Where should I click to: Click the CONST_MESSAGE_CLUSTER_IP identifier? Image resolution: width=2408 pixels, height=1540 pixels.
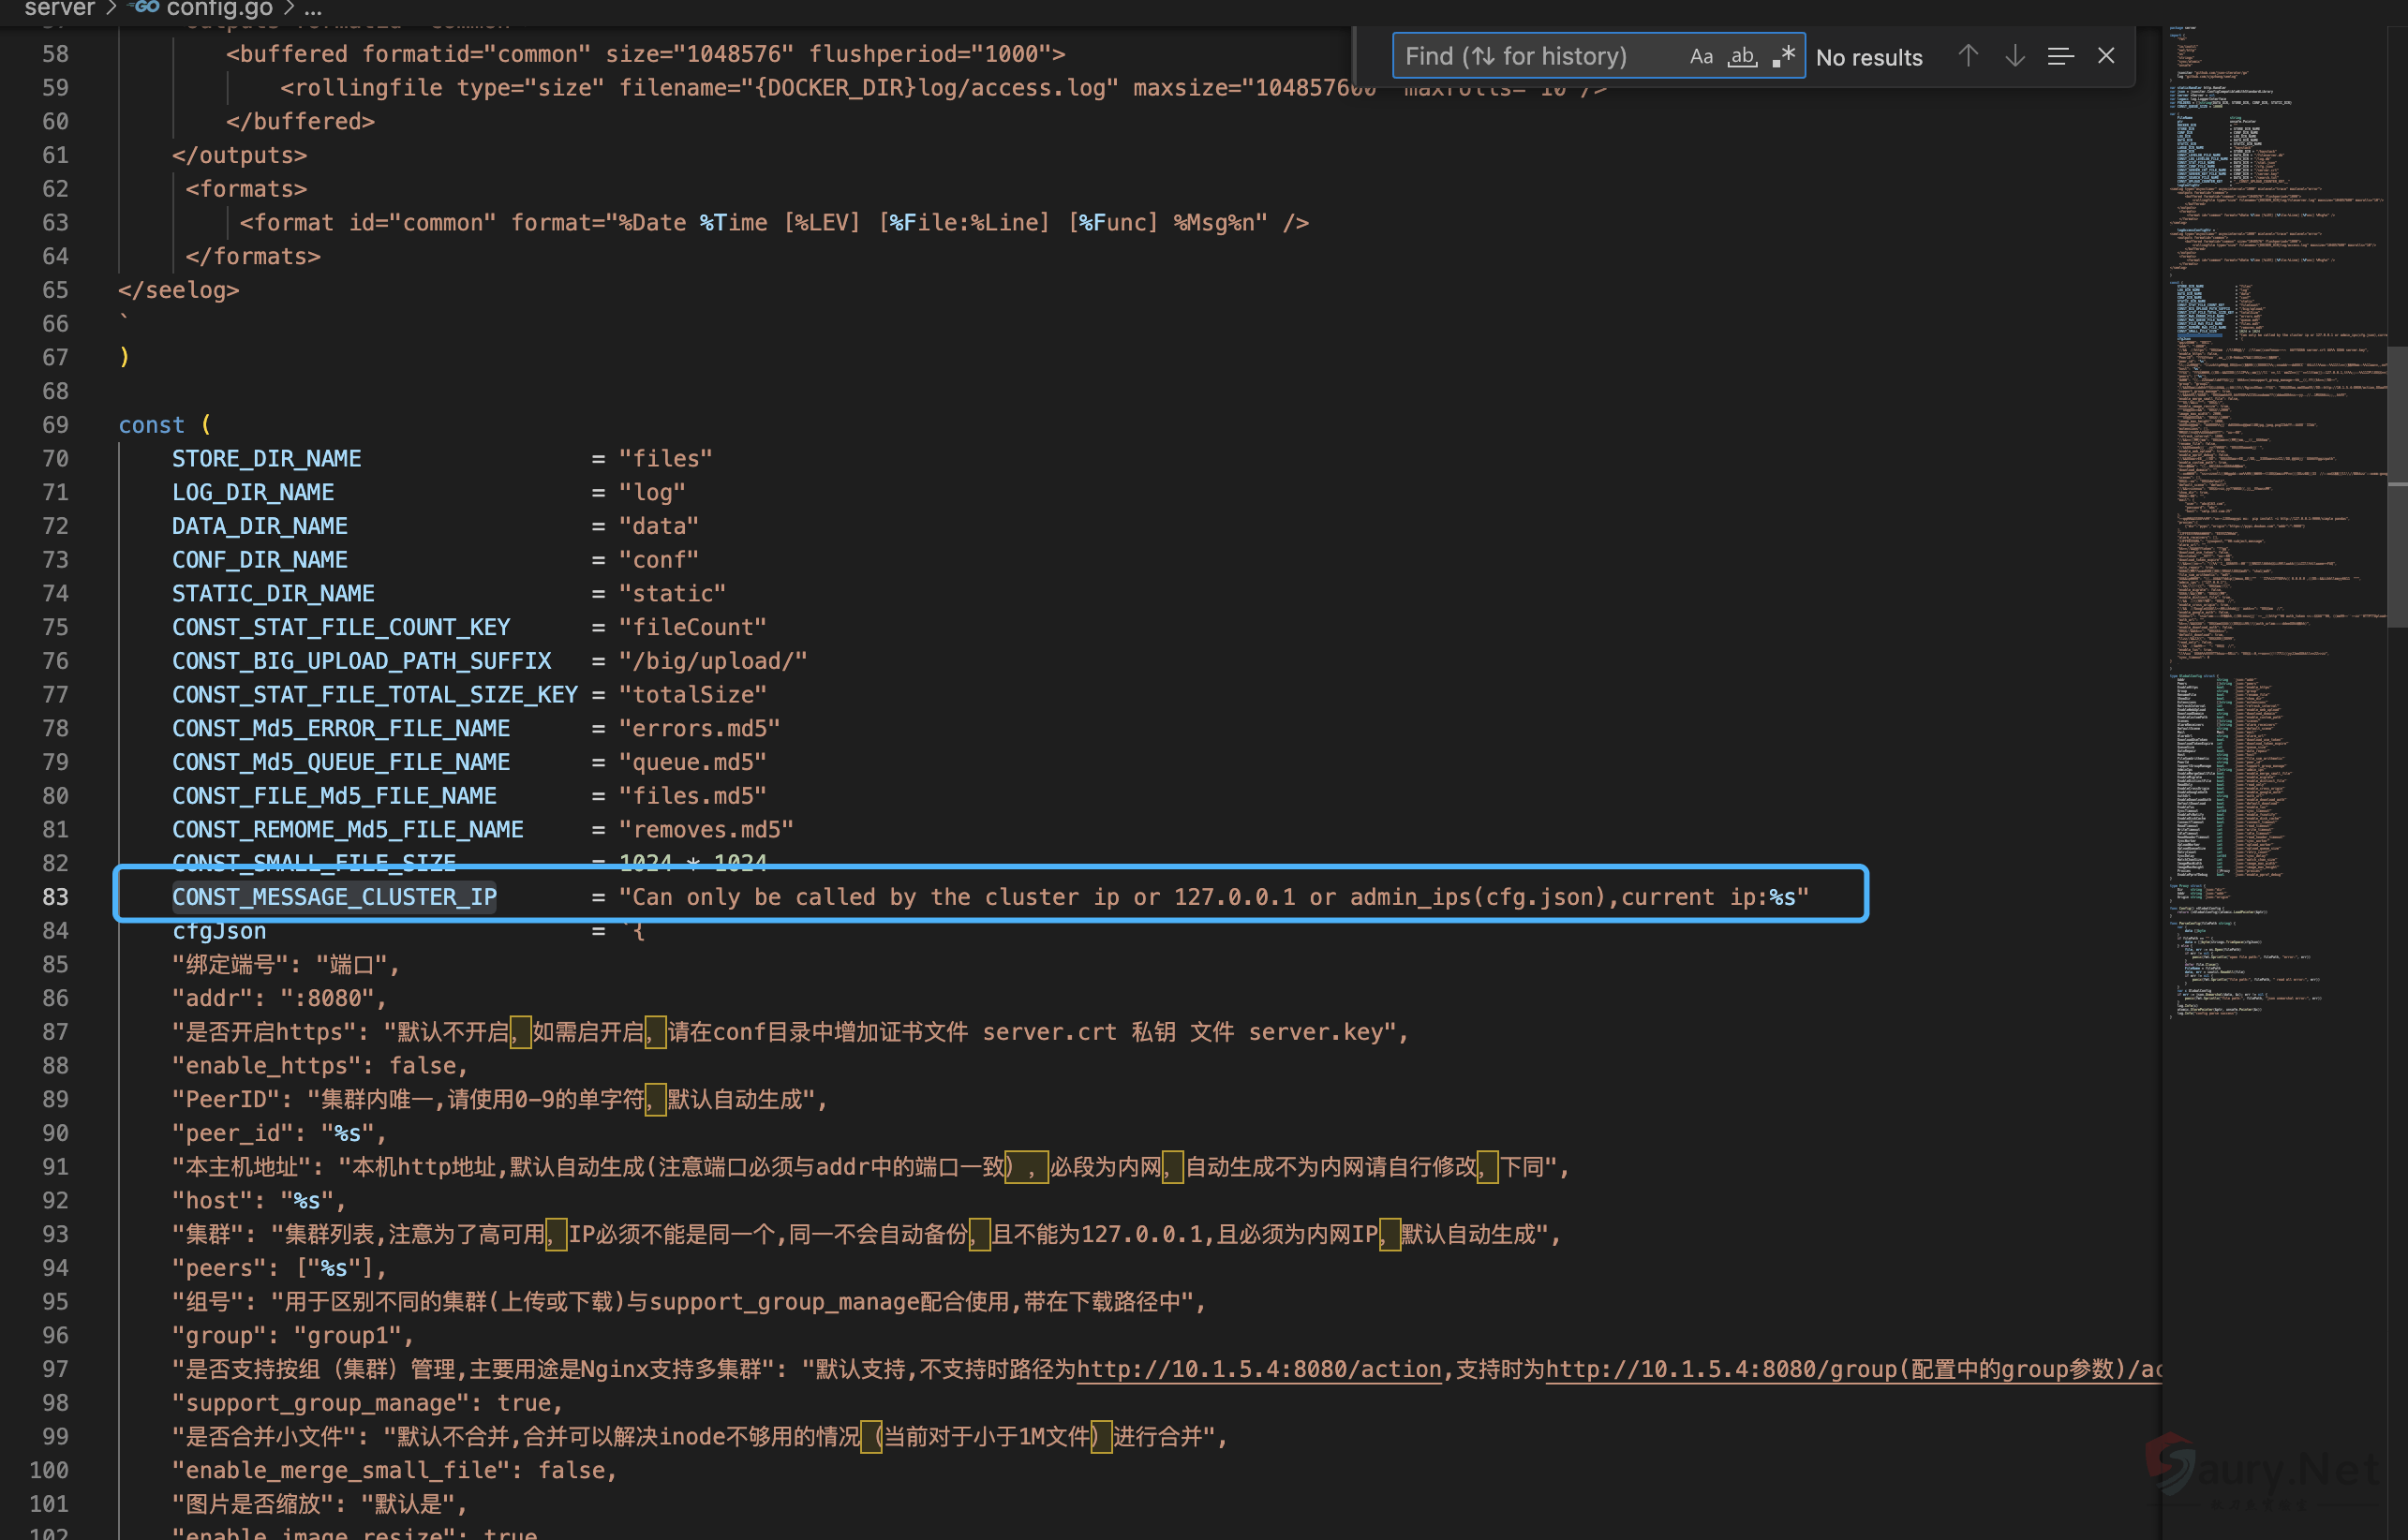click(334, 897)
